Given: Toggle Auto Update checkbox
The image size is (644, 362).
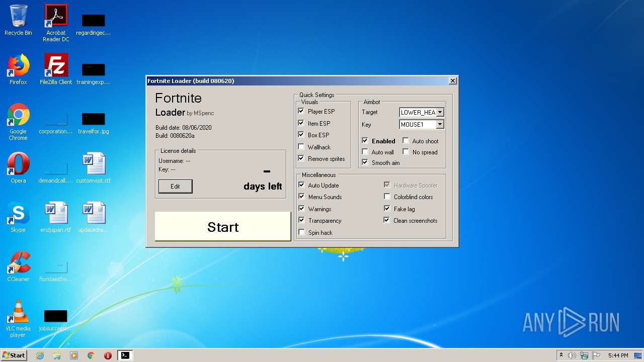Looking at the screenshot, I should [301, 185].
